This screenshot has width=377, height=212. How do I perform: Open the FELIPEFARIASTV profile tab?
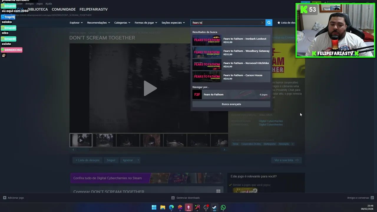pyautogui.click(x=93, y=9)
